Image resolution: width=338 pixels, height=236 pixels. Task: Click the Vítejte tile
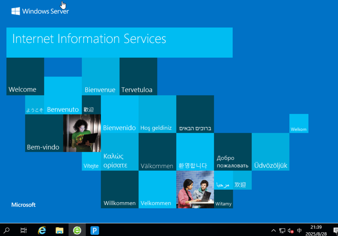point(91,161)
